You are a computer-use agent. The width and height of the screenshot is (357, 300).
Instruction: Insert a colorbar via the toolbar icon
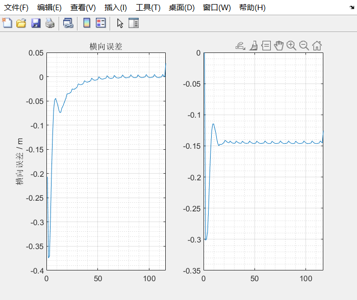(87, 23)
